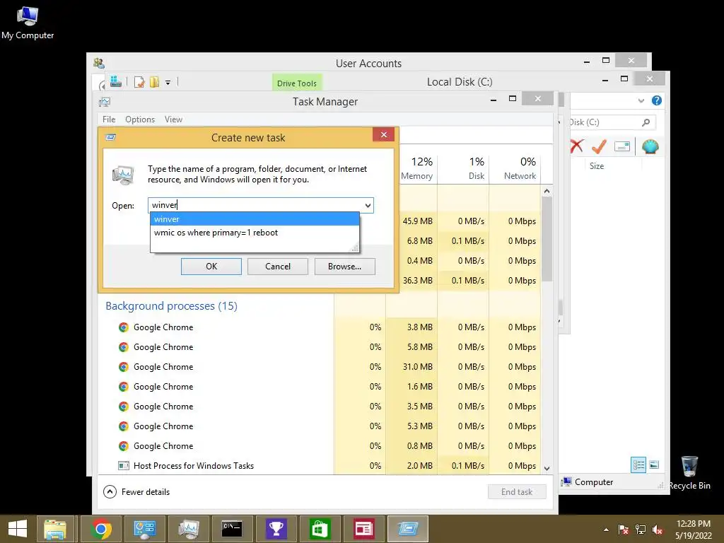Screen dimensions: 724x543
Task: Click the Create new task dialog title icon
Action: (110, 137)
